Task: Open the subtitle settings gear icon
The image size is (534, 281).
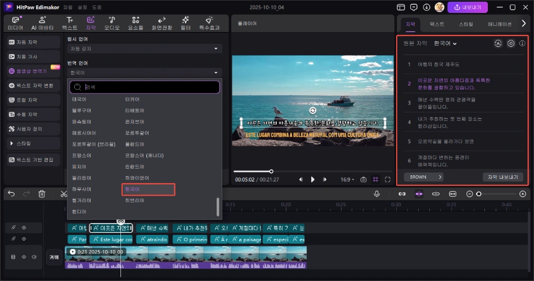Action: coord(511,43)
